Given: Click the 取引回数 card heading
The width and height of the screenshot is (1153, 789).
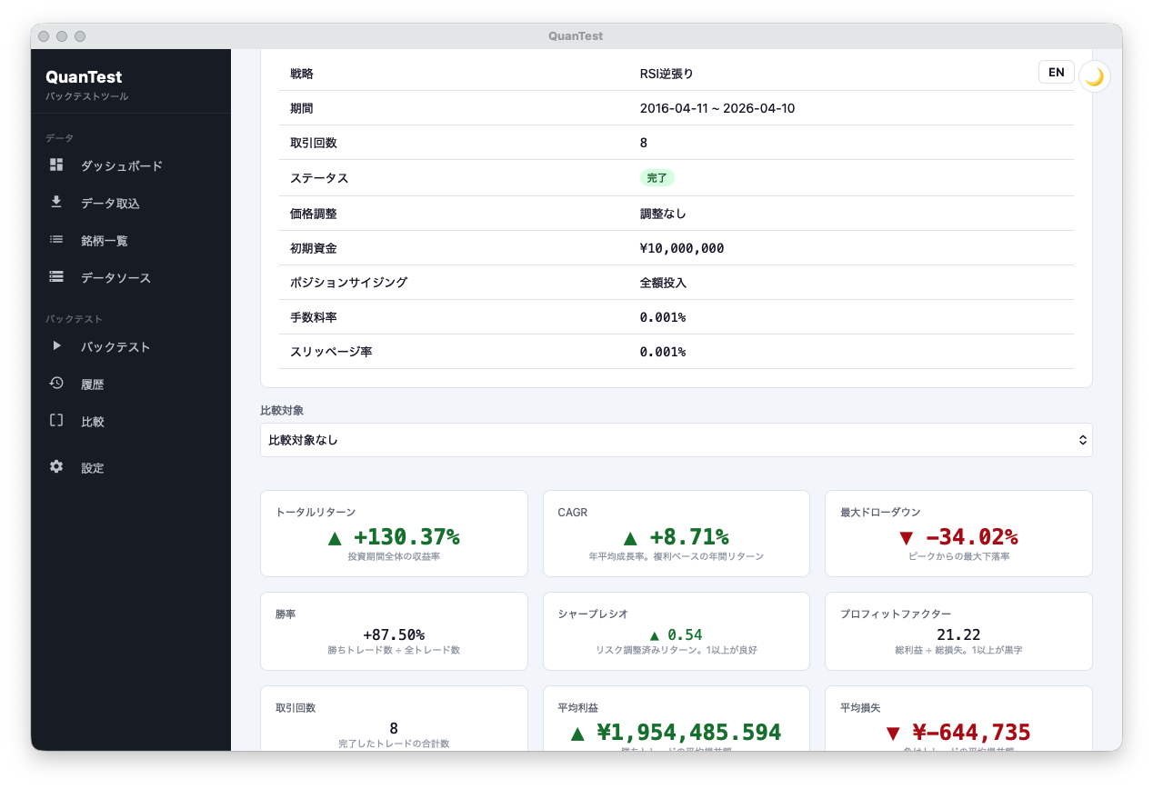Looking at the screenshot, I should tap(296, 707).
